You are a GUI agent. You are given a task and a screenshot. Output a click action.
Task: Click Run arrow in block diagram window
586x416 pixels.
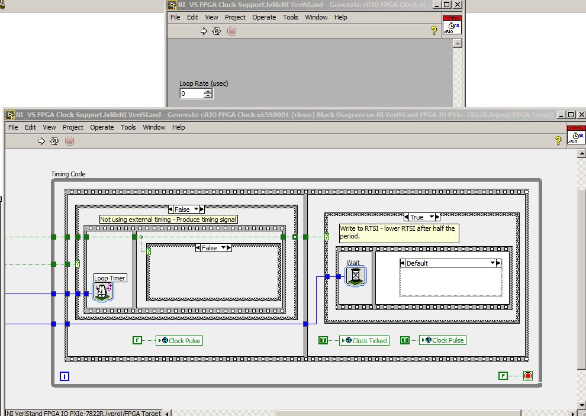pos(41,141)
